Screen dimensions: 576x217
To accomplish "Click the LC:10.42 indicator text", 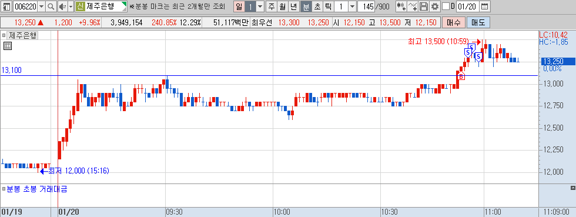I will [553, 35].
